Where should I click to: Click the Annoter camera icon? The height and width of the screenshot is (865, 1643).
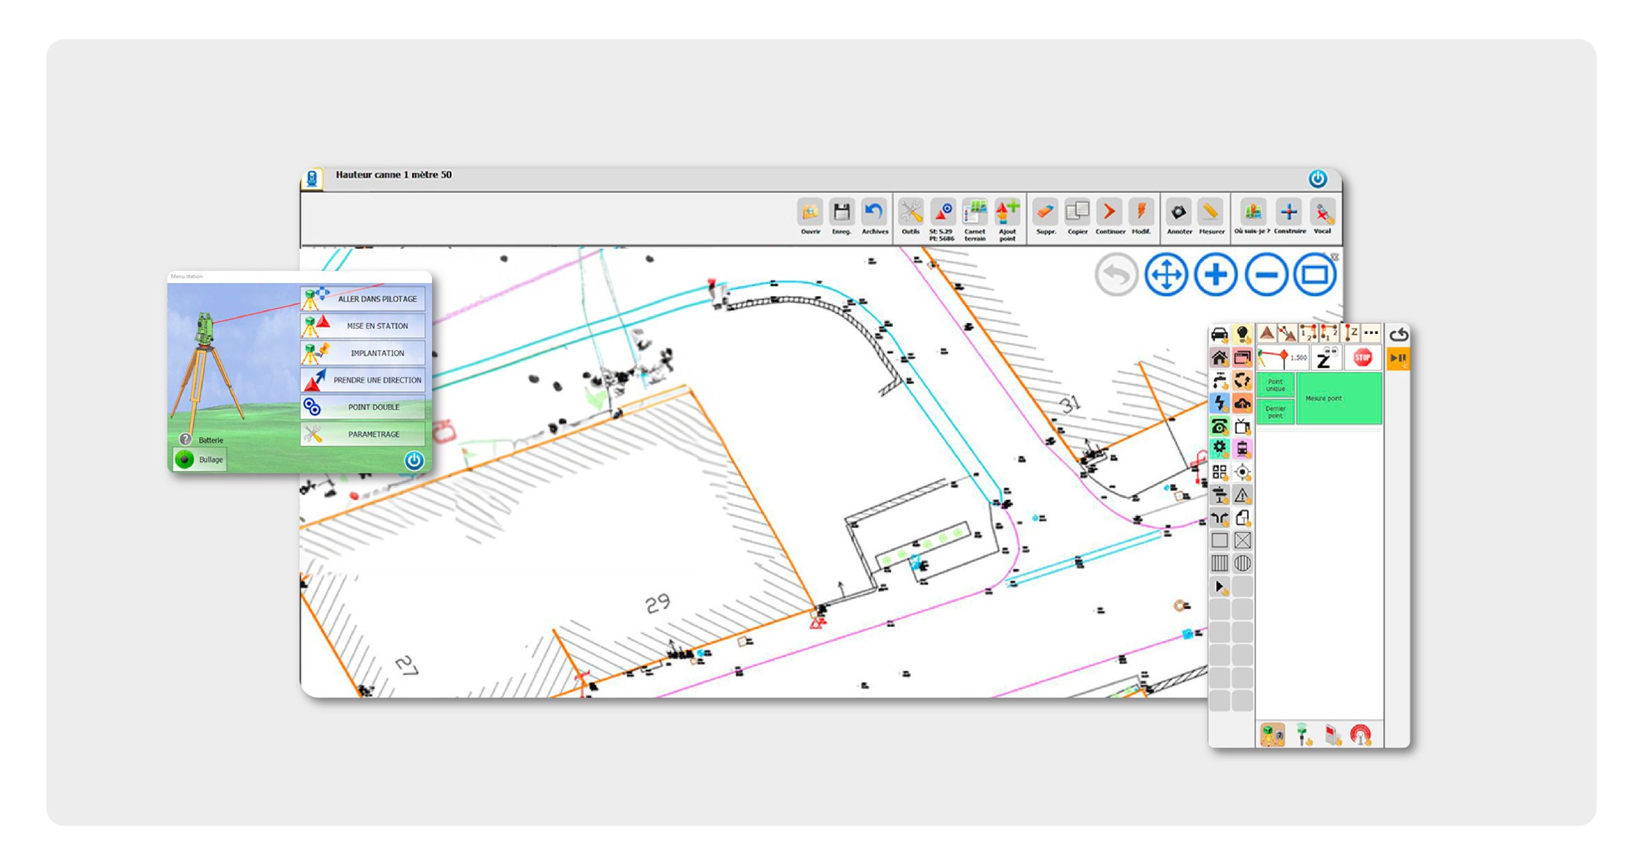pyautogui.click(x=1178, y=213)
